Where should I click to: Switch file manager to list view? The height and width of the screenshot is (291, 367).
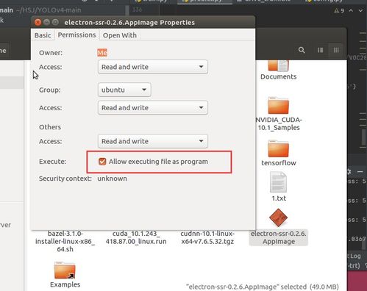point(320,50)
